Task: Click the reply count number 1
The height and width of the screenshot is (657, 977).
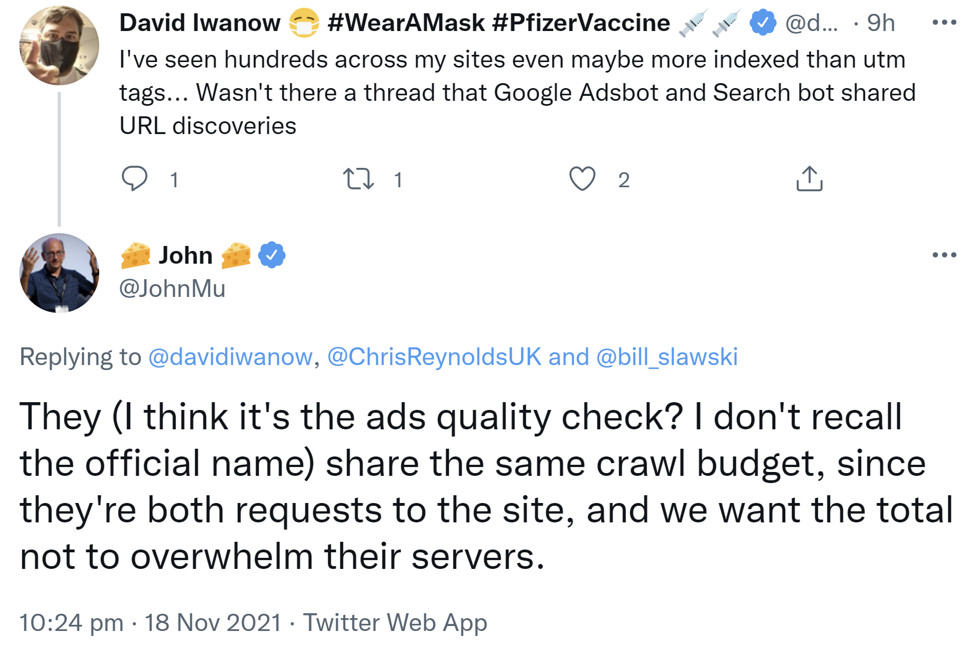Action: coord(175,178)
